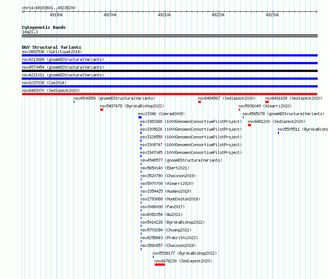Open the esv3347065 variant label
The image size is (328, 279).
point(191,152)
